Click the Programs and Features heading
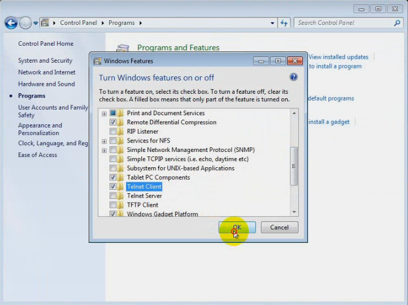The height and width of the screenshot is (305, 408). (179, 47)
